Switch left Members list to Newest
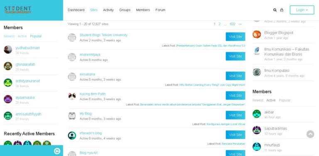The width and height of the screenshot is (319, 156). click(9, 36)
